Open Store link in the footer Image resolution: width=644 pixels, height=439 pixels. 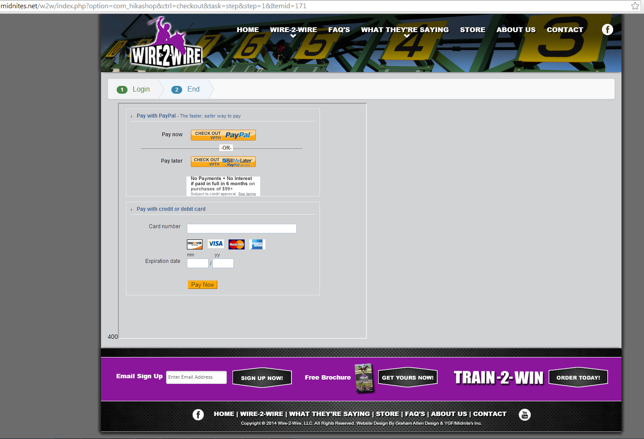[x=387, y=414]
